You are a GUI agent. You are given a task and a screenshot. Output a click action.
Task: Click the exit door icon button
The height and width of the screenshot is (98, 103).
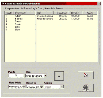86,88
